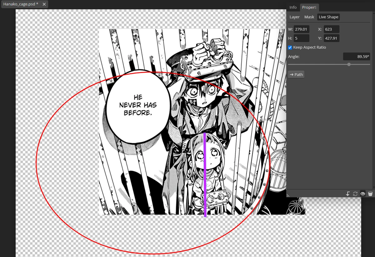The height and width of the screenshot is (257, 375).
Task: Close the Hanako_cage.psd document
Action: click(x=43, y=4)
